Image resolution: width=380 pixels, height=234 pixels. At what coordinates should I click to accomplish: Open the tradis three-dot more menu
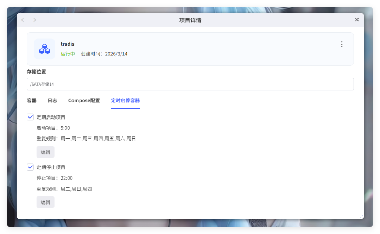coord(341,44)
